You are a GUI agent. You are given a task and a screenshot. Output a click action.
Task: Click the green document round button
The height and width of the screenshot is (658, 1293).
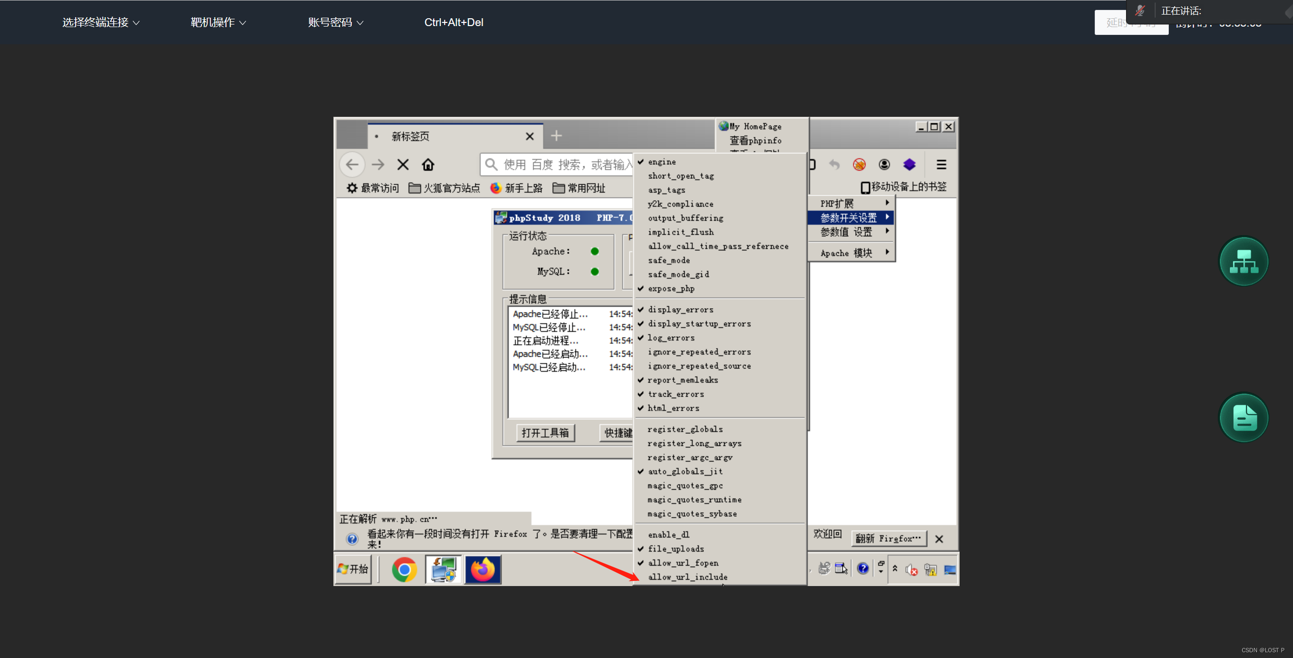pyautogui.click(x=1243, y=418)
